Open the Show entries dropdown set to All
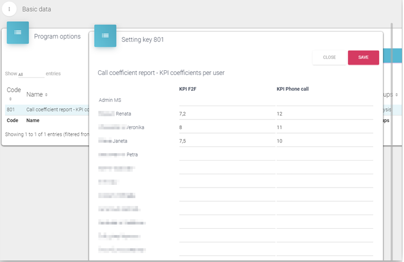This screenshot has width=404, height=262. tap(31, 74)
